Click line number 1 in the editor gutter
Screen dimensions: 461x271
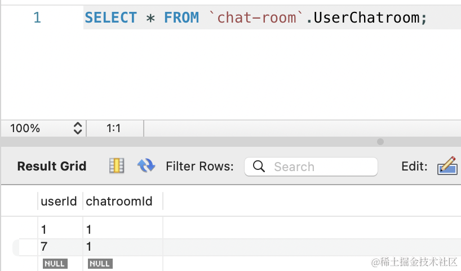point(37,18)
